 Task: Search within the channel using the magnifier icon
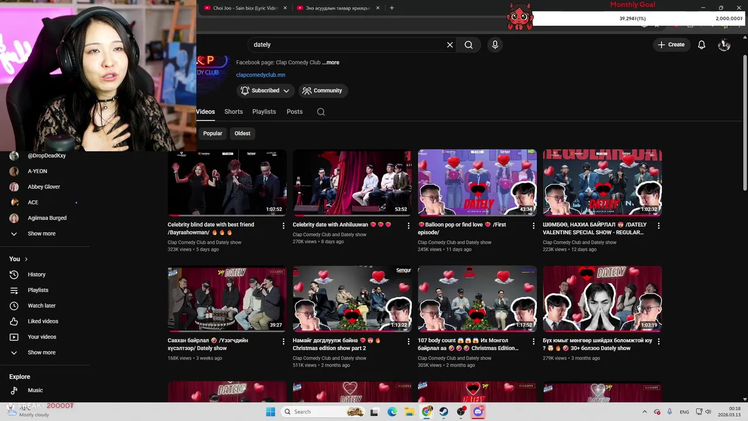pyautogui.click(x=321, y=112)
